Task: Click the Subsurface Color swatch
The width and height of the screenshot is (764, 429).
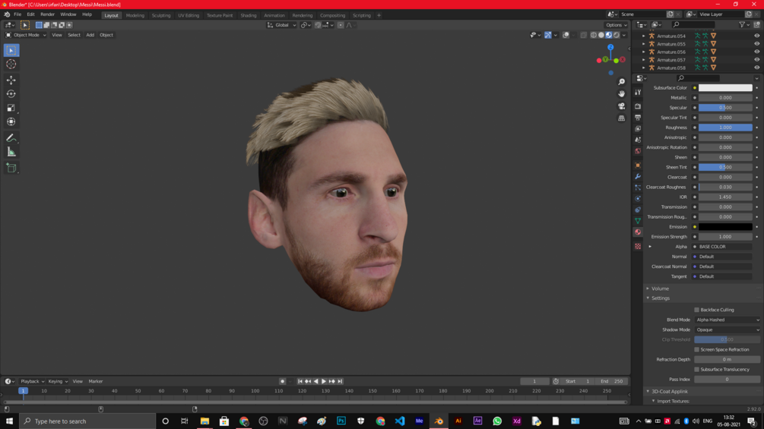Action: click(x=725, y=88)
